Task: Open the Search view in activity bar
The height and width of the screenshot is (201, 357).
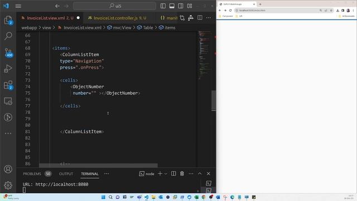Action: [8, 36]
